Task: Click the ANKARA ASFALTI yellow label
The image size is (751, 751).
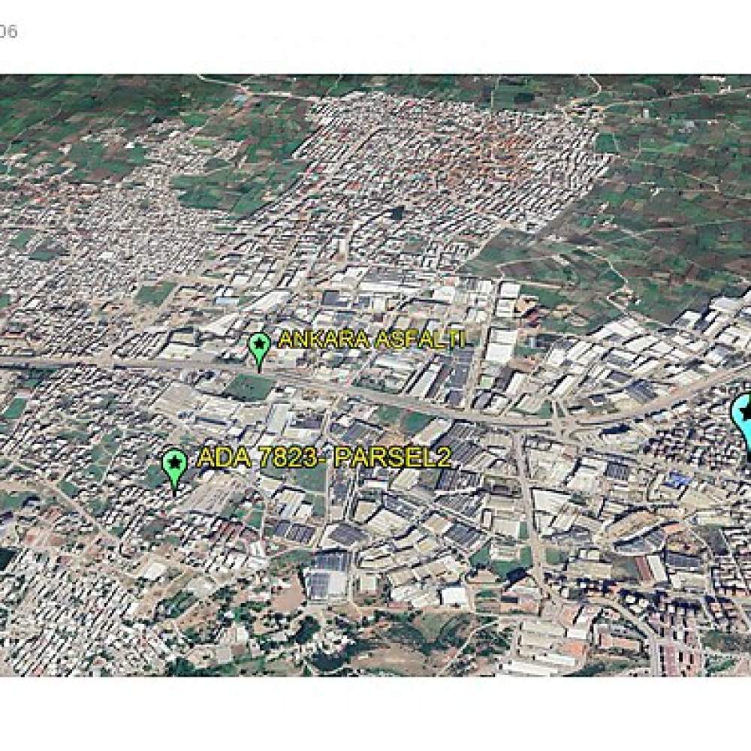Action: 371,339
